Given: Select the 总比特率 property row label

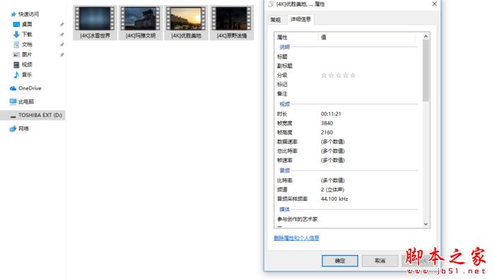Looking at the screenshot, I should pos(287,151).
